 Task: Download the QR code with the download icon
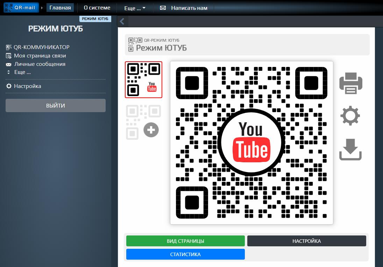[x=350, y=150]
